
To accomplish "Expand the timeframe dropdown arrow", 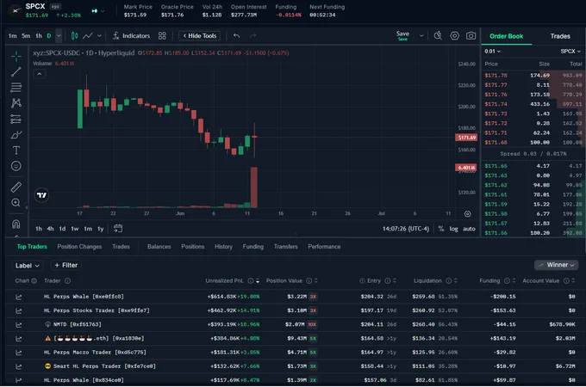I will (x=59, y=36).
